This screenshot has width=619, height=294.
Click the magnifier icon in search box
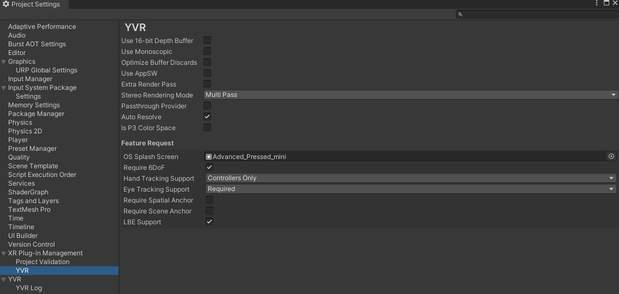[460, 15]
